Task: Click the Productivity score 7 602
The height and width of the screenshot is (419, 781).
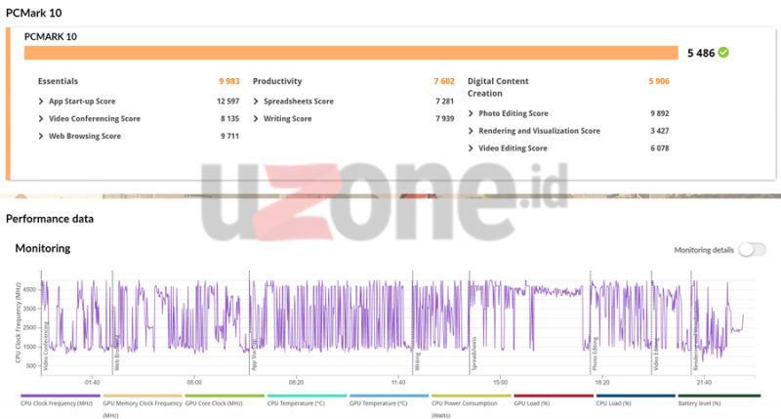Action: [x=444, y=81]
